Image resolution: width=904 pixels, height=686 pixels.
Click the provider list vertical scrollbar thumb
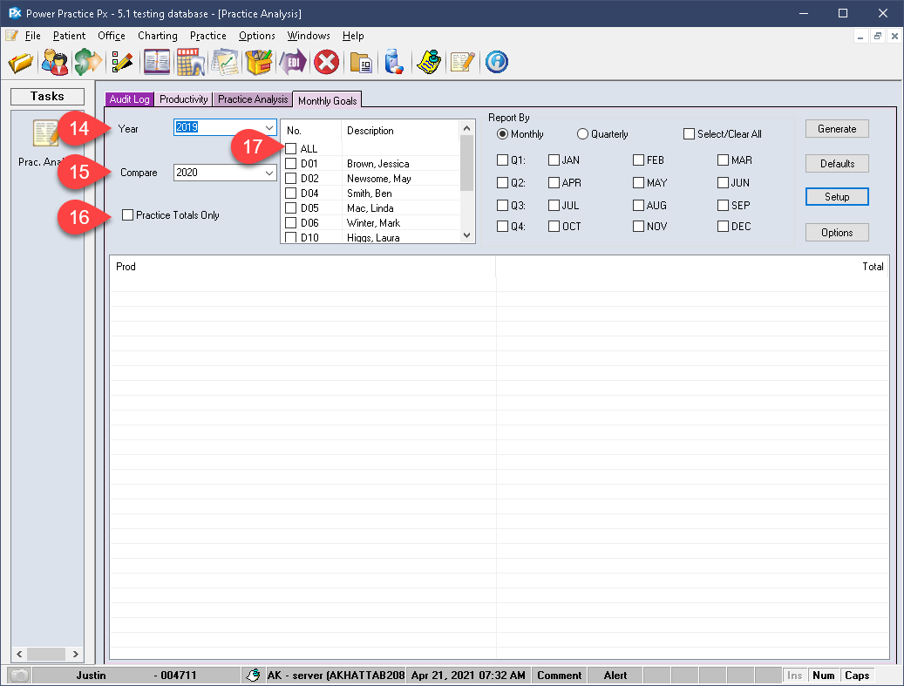tap(466, 163)
